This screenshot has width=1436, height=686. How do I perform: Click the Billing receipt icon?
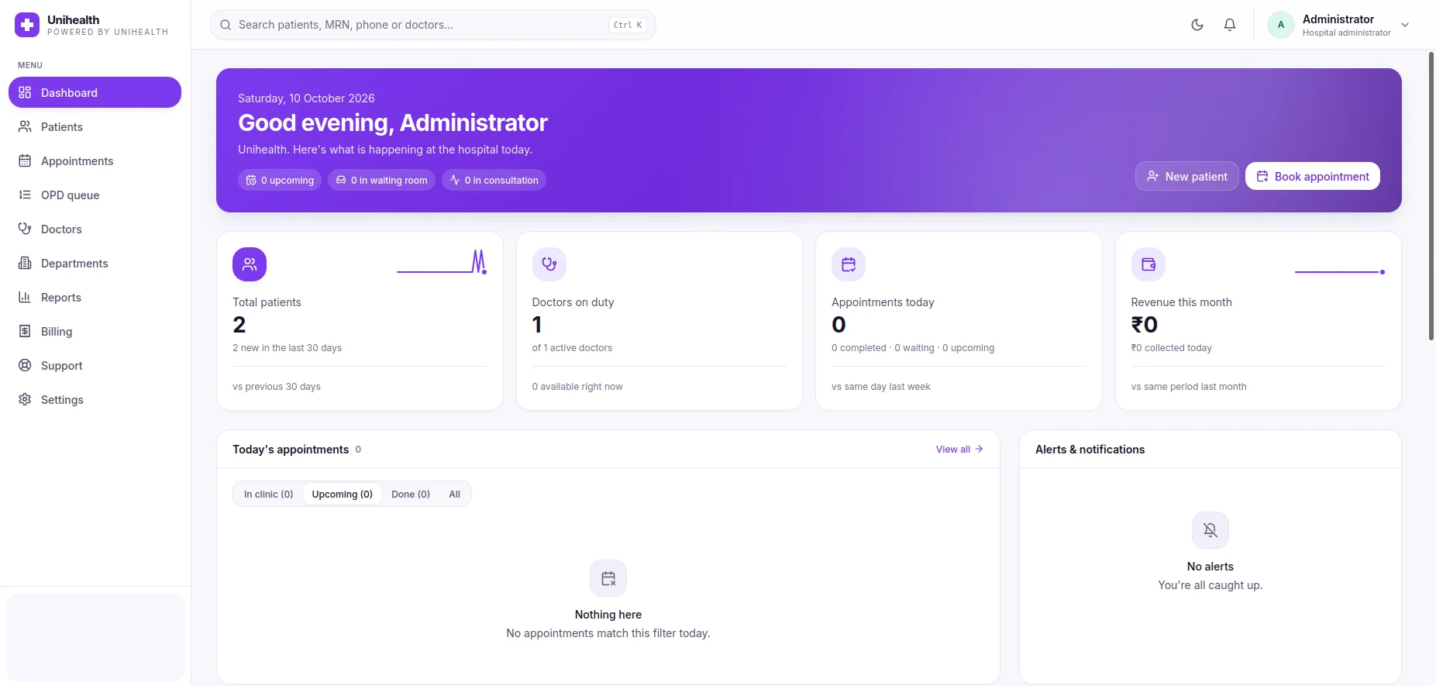coord(25,331)
